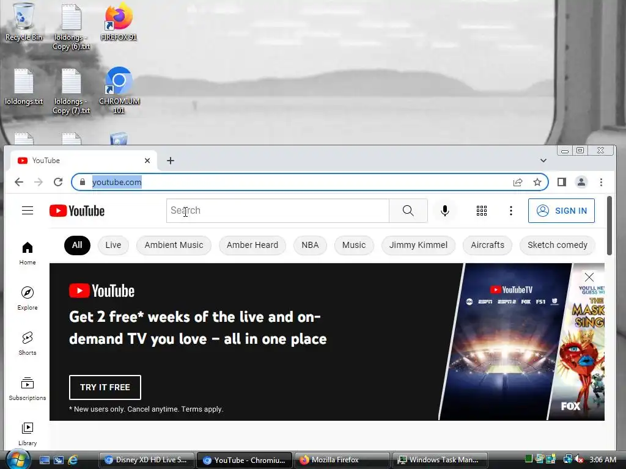The image size is (626, 469).
Task: Select the Sketch comedy chip
Action: tap(558, 245)
